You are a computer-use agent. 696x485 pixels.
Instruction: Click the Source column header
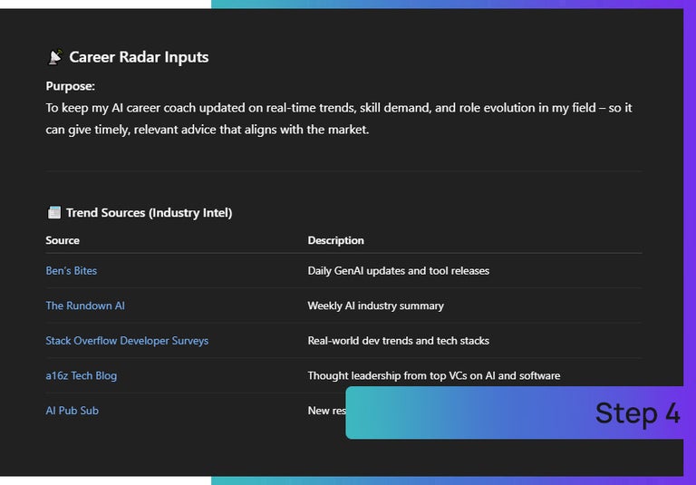(x=63, y=240)
